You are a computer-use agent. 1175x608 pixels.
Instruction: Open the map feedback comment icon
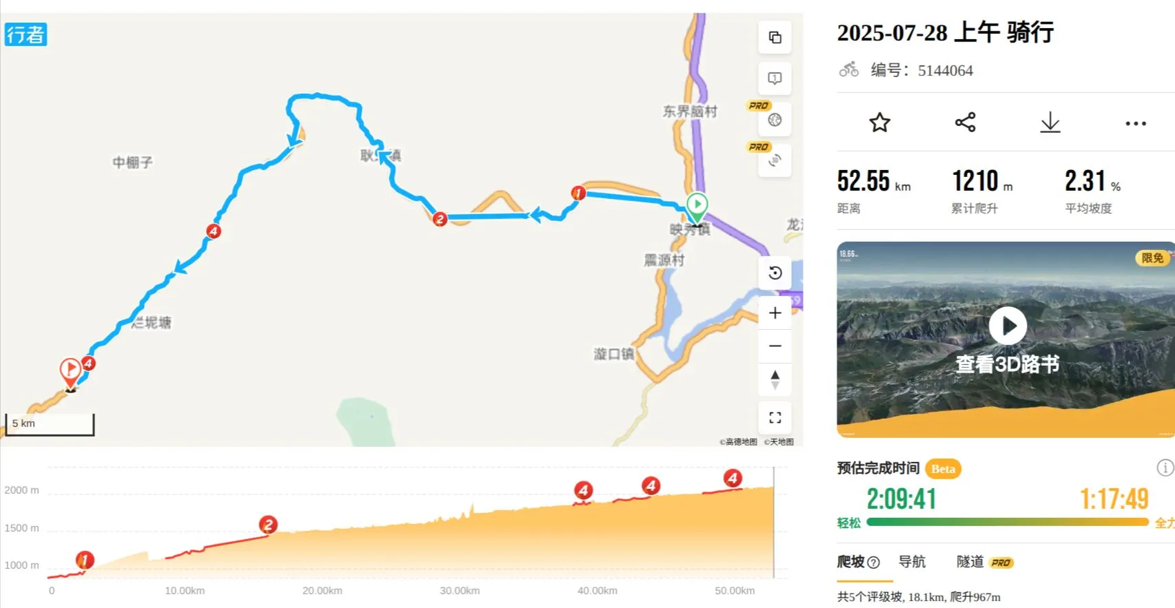click(775, 78)
